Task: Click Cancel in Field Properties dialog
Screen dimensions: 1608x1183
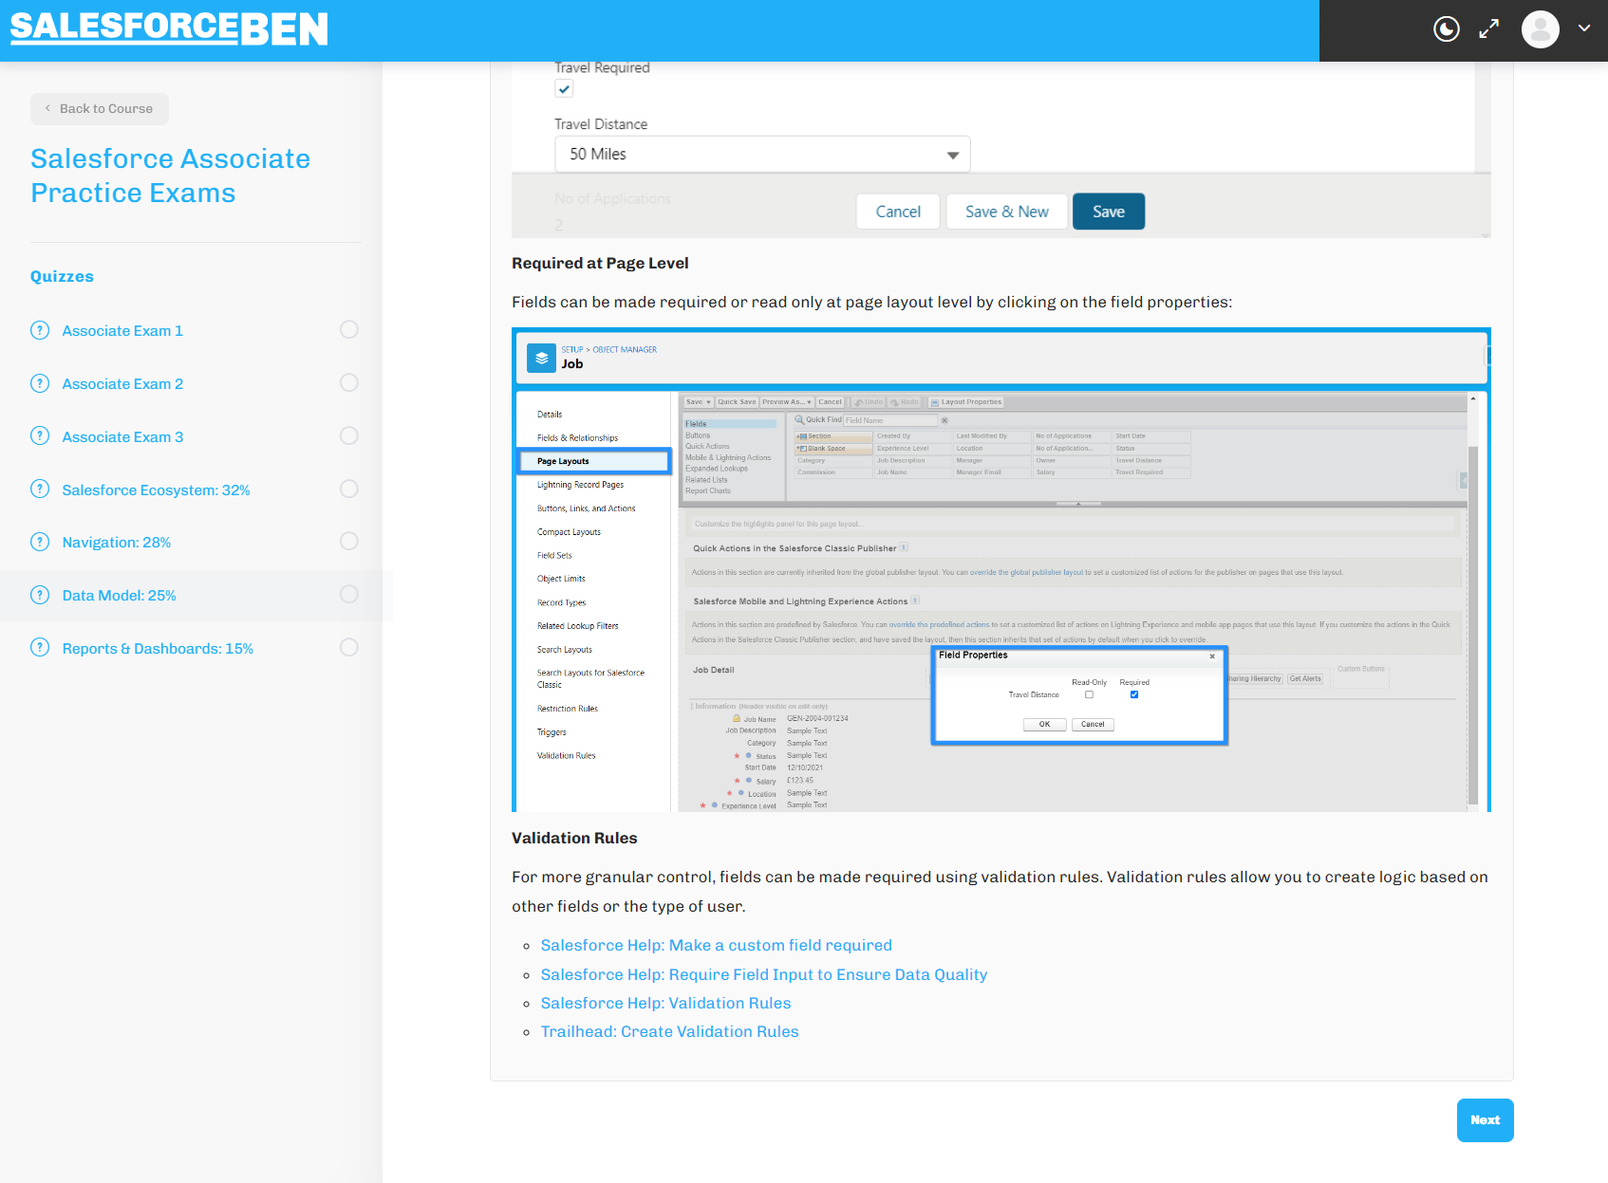Action: (x=1093, y=725)
